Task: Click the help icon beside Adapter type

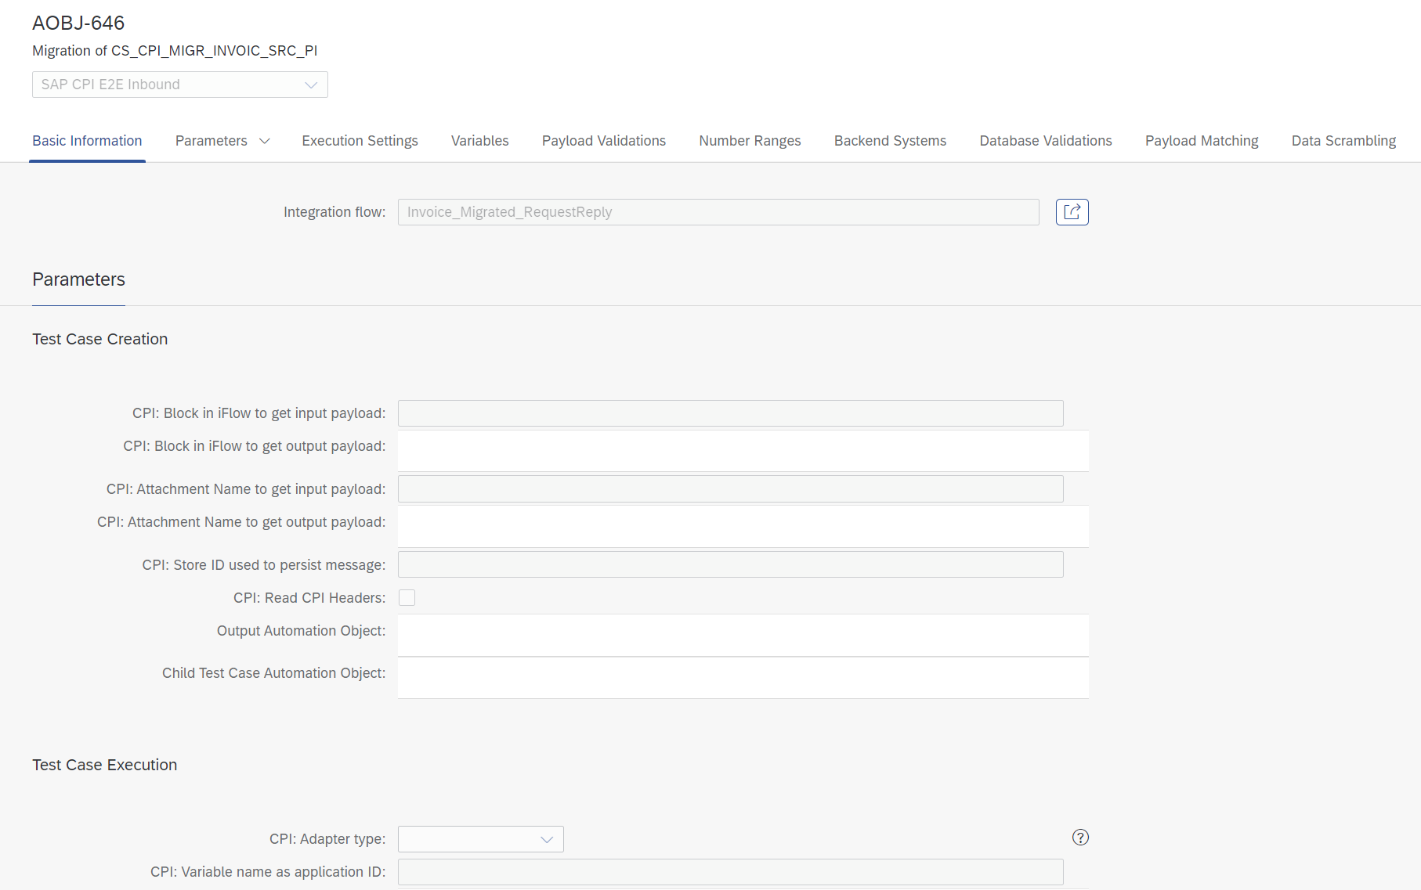Action: point(1080,838)
